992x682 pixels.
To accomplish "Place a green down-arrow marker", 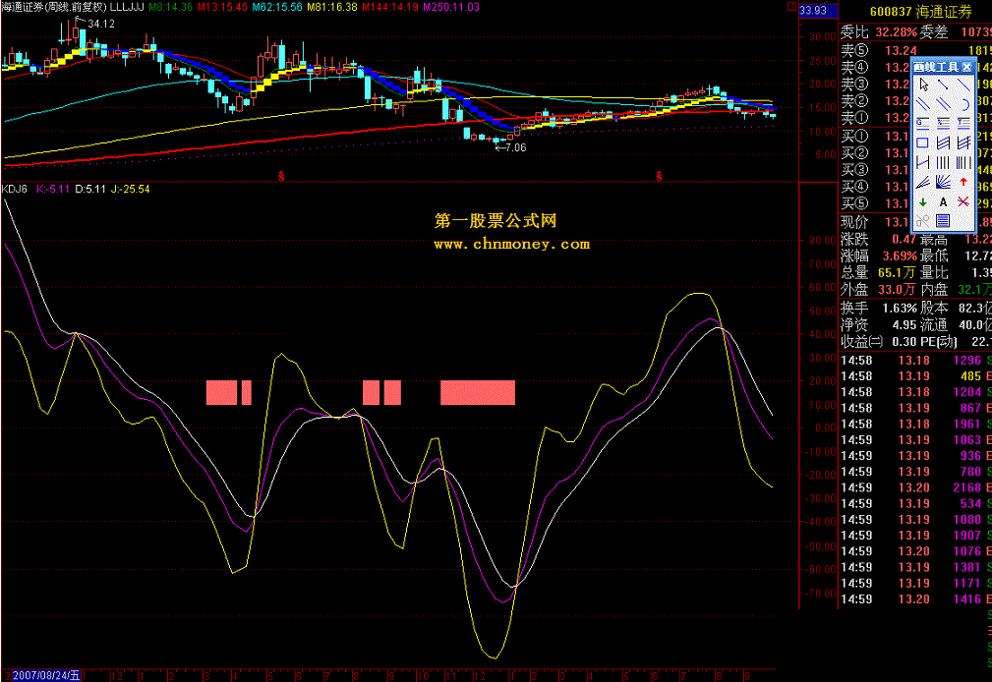I will tap(923, 201).
